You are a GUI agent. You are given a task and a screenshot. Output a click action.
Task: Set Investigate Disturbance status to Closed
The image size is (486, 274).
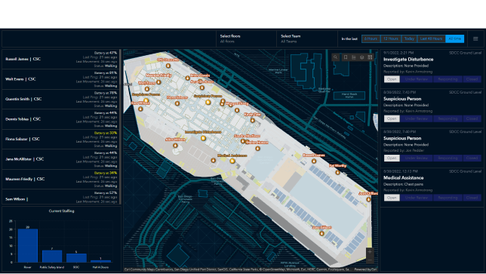point(472,79)
